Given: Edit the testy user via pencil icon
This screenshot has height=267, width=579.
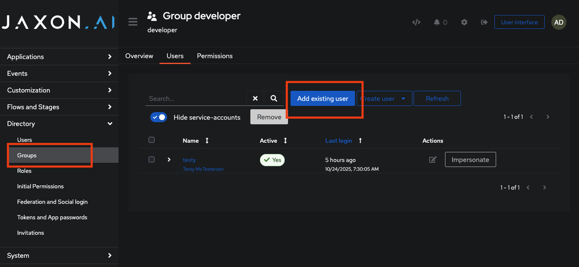Looking at the screenshot, I should tap(433, 159).
